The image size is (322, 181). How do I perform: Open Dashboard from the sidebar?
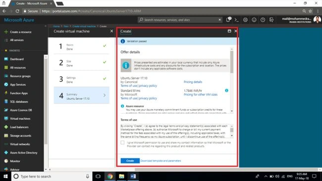click(17, 59)
